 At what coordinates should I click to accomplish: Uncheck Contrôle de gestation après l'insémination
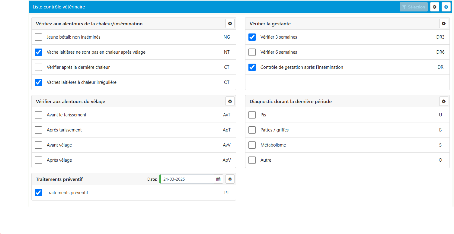[252, 67]
